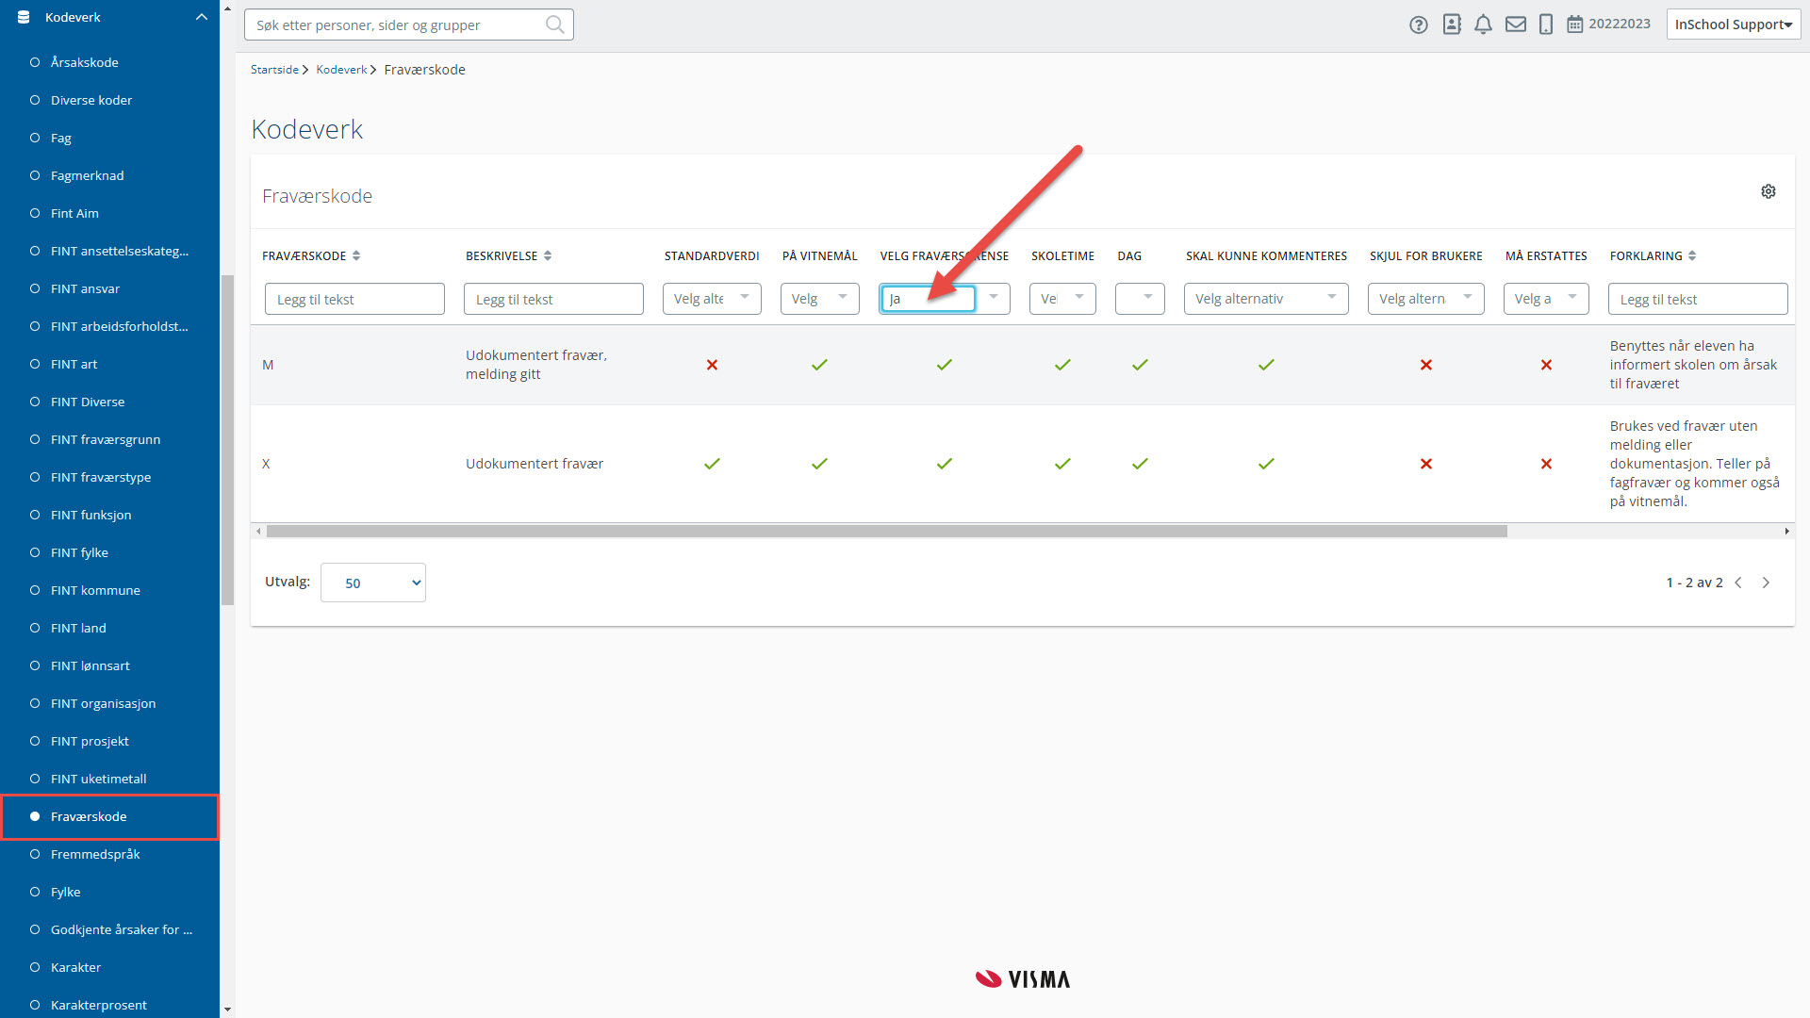Click the Skjul for brukere cross, row M
This screenshot has height=1018, width=1810.
tap(1426, 365)
